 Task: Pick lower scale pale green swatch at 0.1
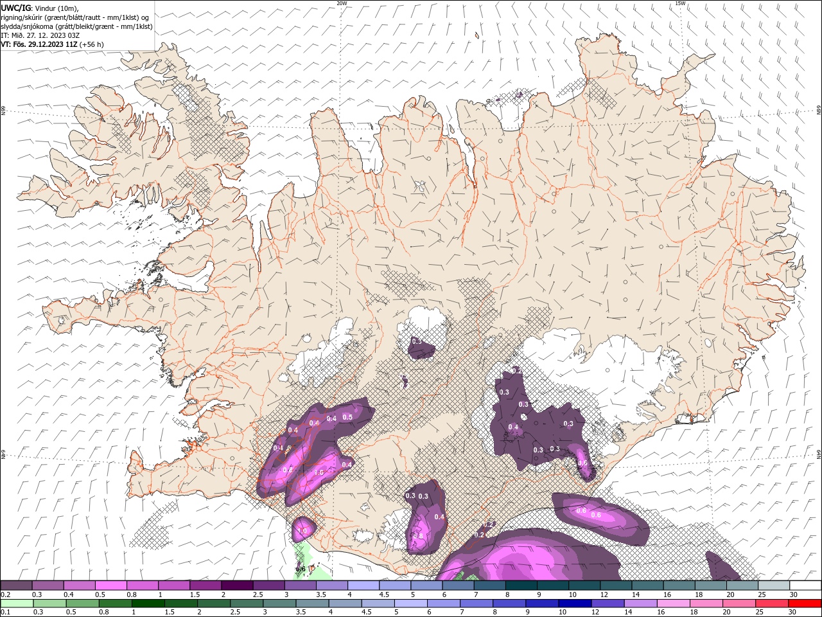[17, 604]
